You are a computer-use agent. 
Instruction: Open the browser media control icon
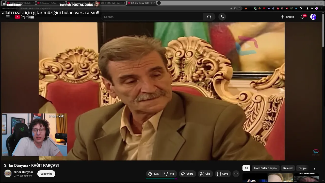pos(312,8)
